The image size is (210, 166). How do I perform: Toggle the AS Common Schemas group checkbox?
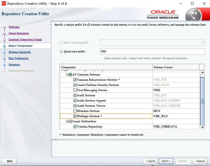[70, 74]
